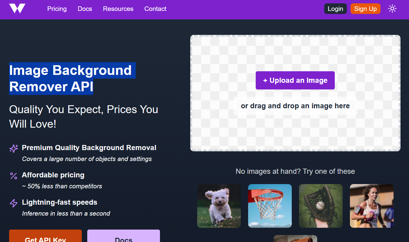Screen dimensions: 409x242
Task: Select the basketball hoop sample image
Action: [270, 206]
